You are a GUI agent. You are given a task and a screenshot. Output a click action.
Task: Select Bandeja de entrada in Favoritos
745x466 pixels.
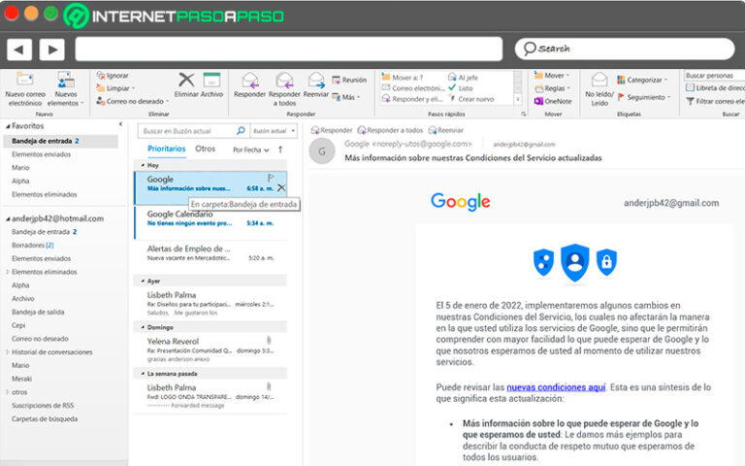(x=60, y=141)
